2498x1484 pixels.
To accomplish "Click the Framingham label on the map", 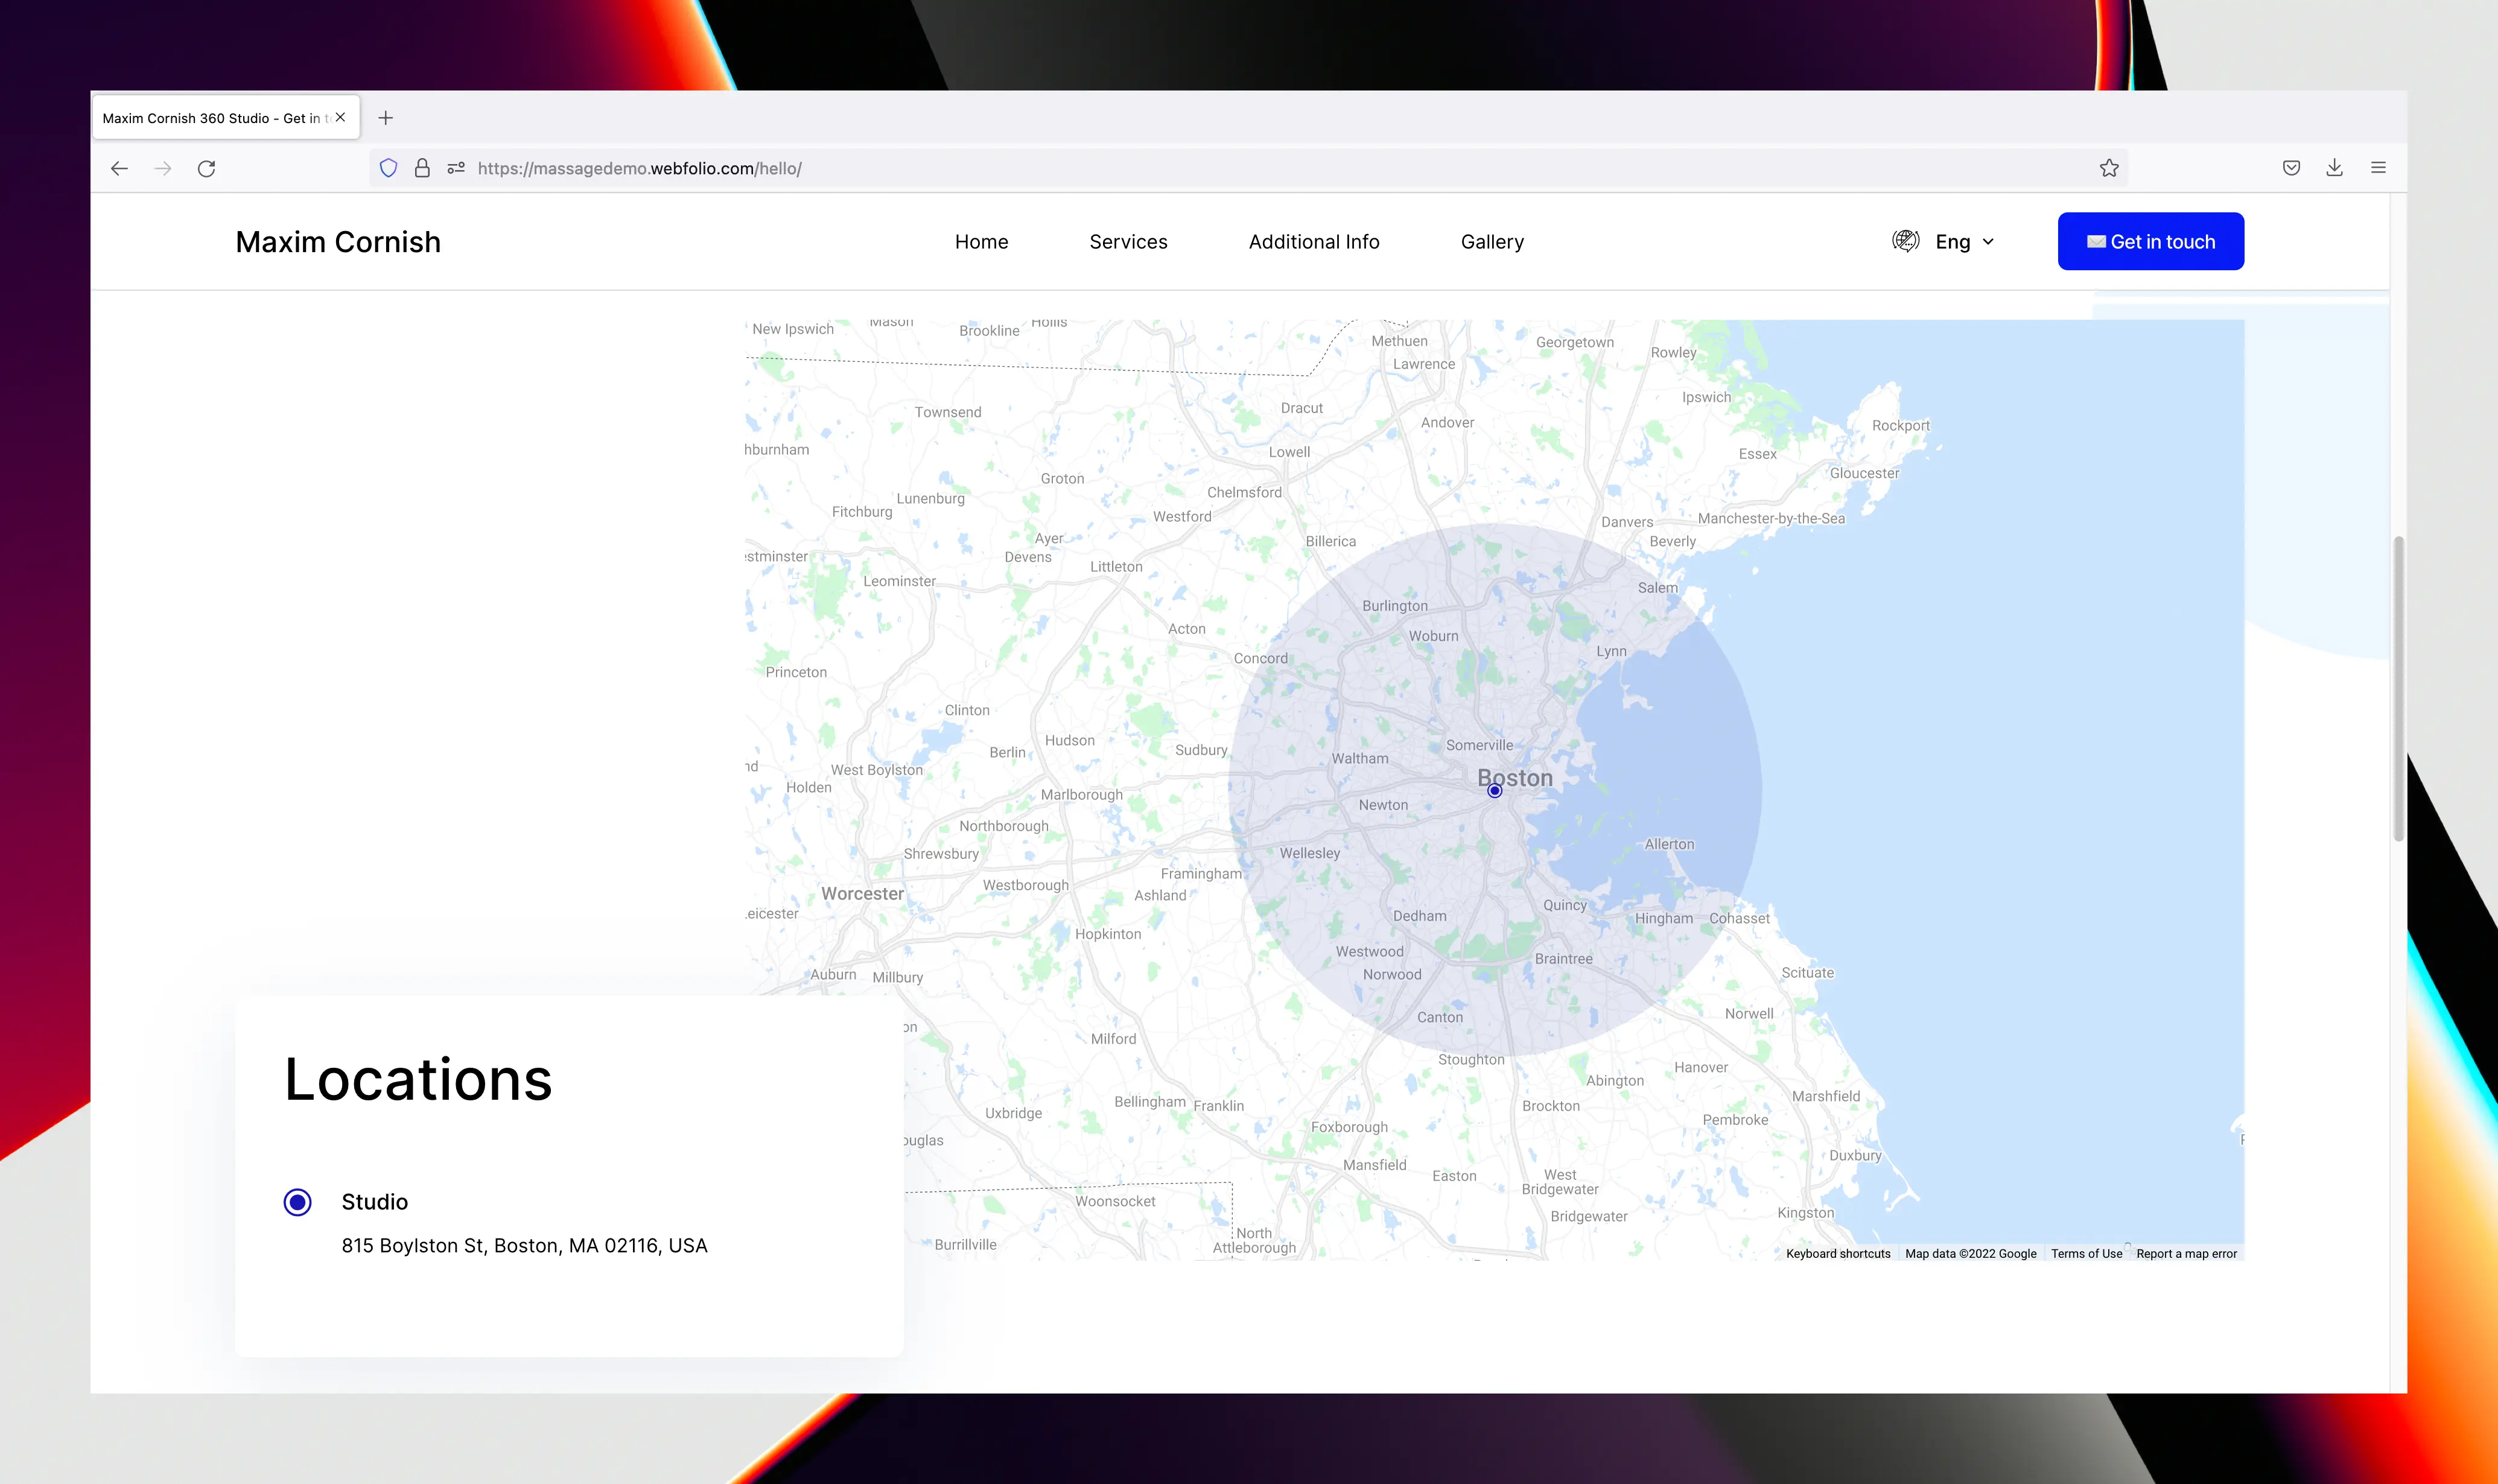I will click(x=1201, y=874).
